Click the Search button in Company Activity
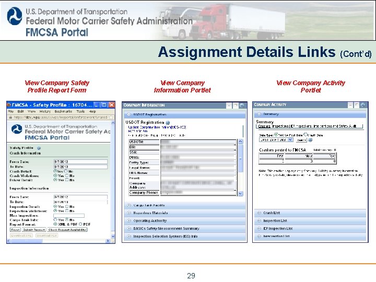 [x=301, y=140]
